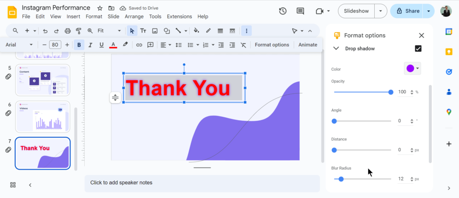Open the Arial font dropdown
The height and width of the screenshot is (198, 459).
point(19,45)
